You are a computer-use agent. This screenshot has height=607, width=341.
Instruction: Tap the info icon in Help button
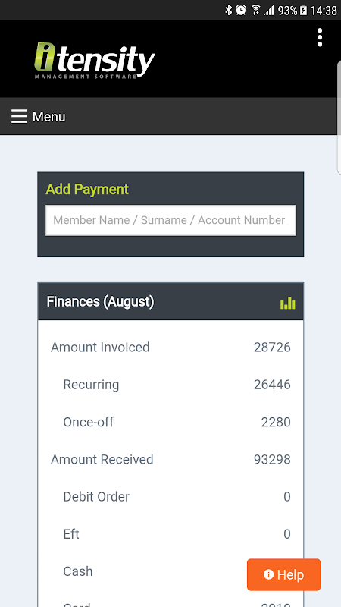pyautogui.click(x=268, y=574)
